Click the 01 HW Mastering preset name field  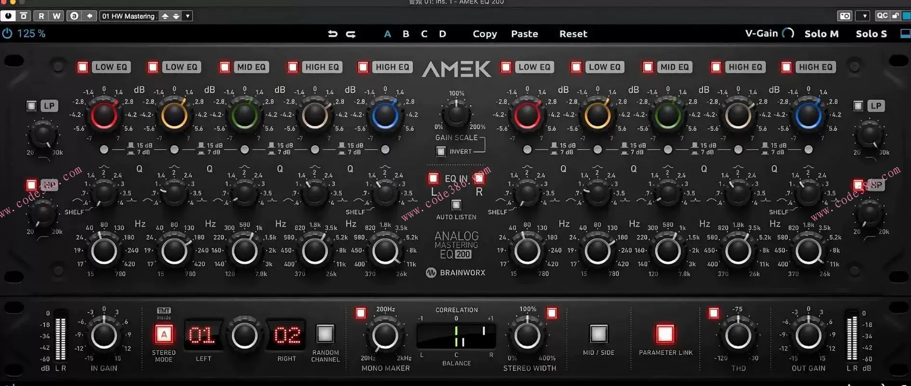tap(129, 16)
